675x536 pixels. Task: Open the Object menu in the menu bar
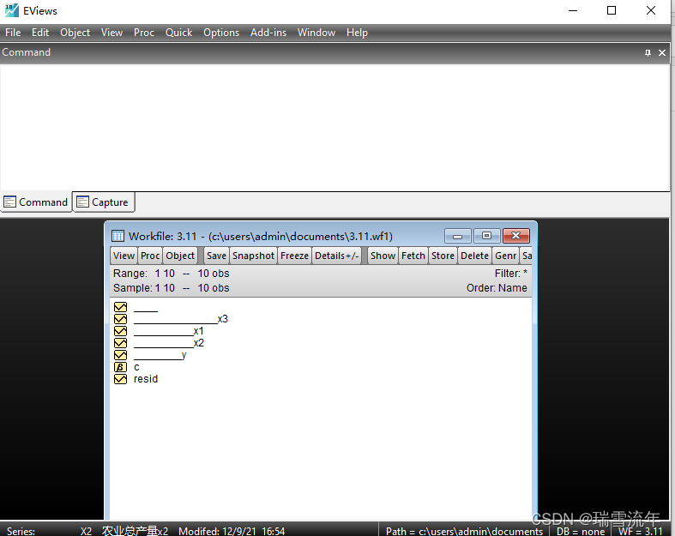click(75, 33)
